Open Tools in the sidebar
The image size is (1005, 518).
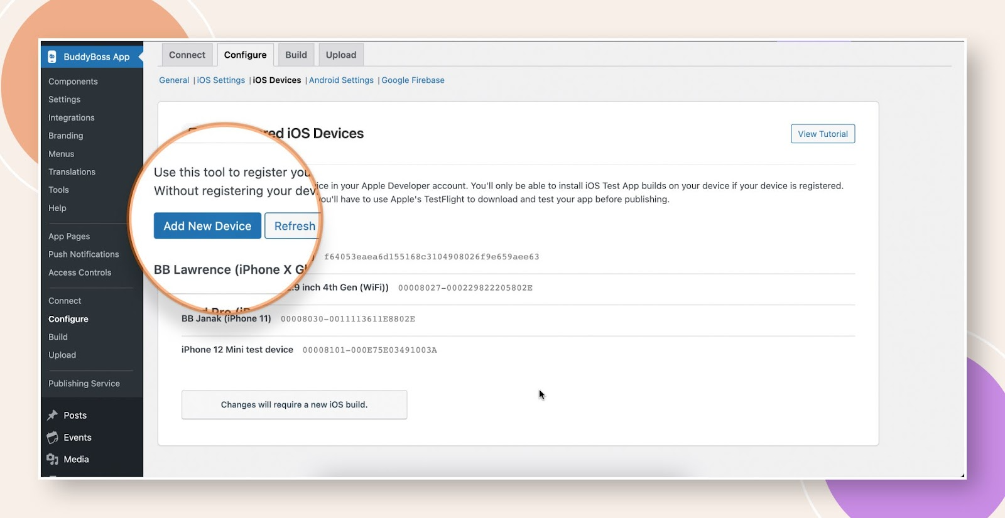(58, 190)
